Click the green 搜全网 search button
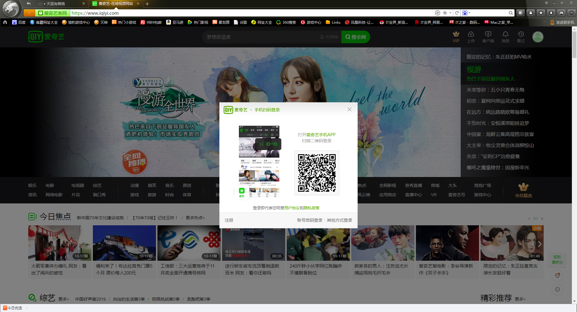Screen dimensions: 577x312 pos(356,37)
